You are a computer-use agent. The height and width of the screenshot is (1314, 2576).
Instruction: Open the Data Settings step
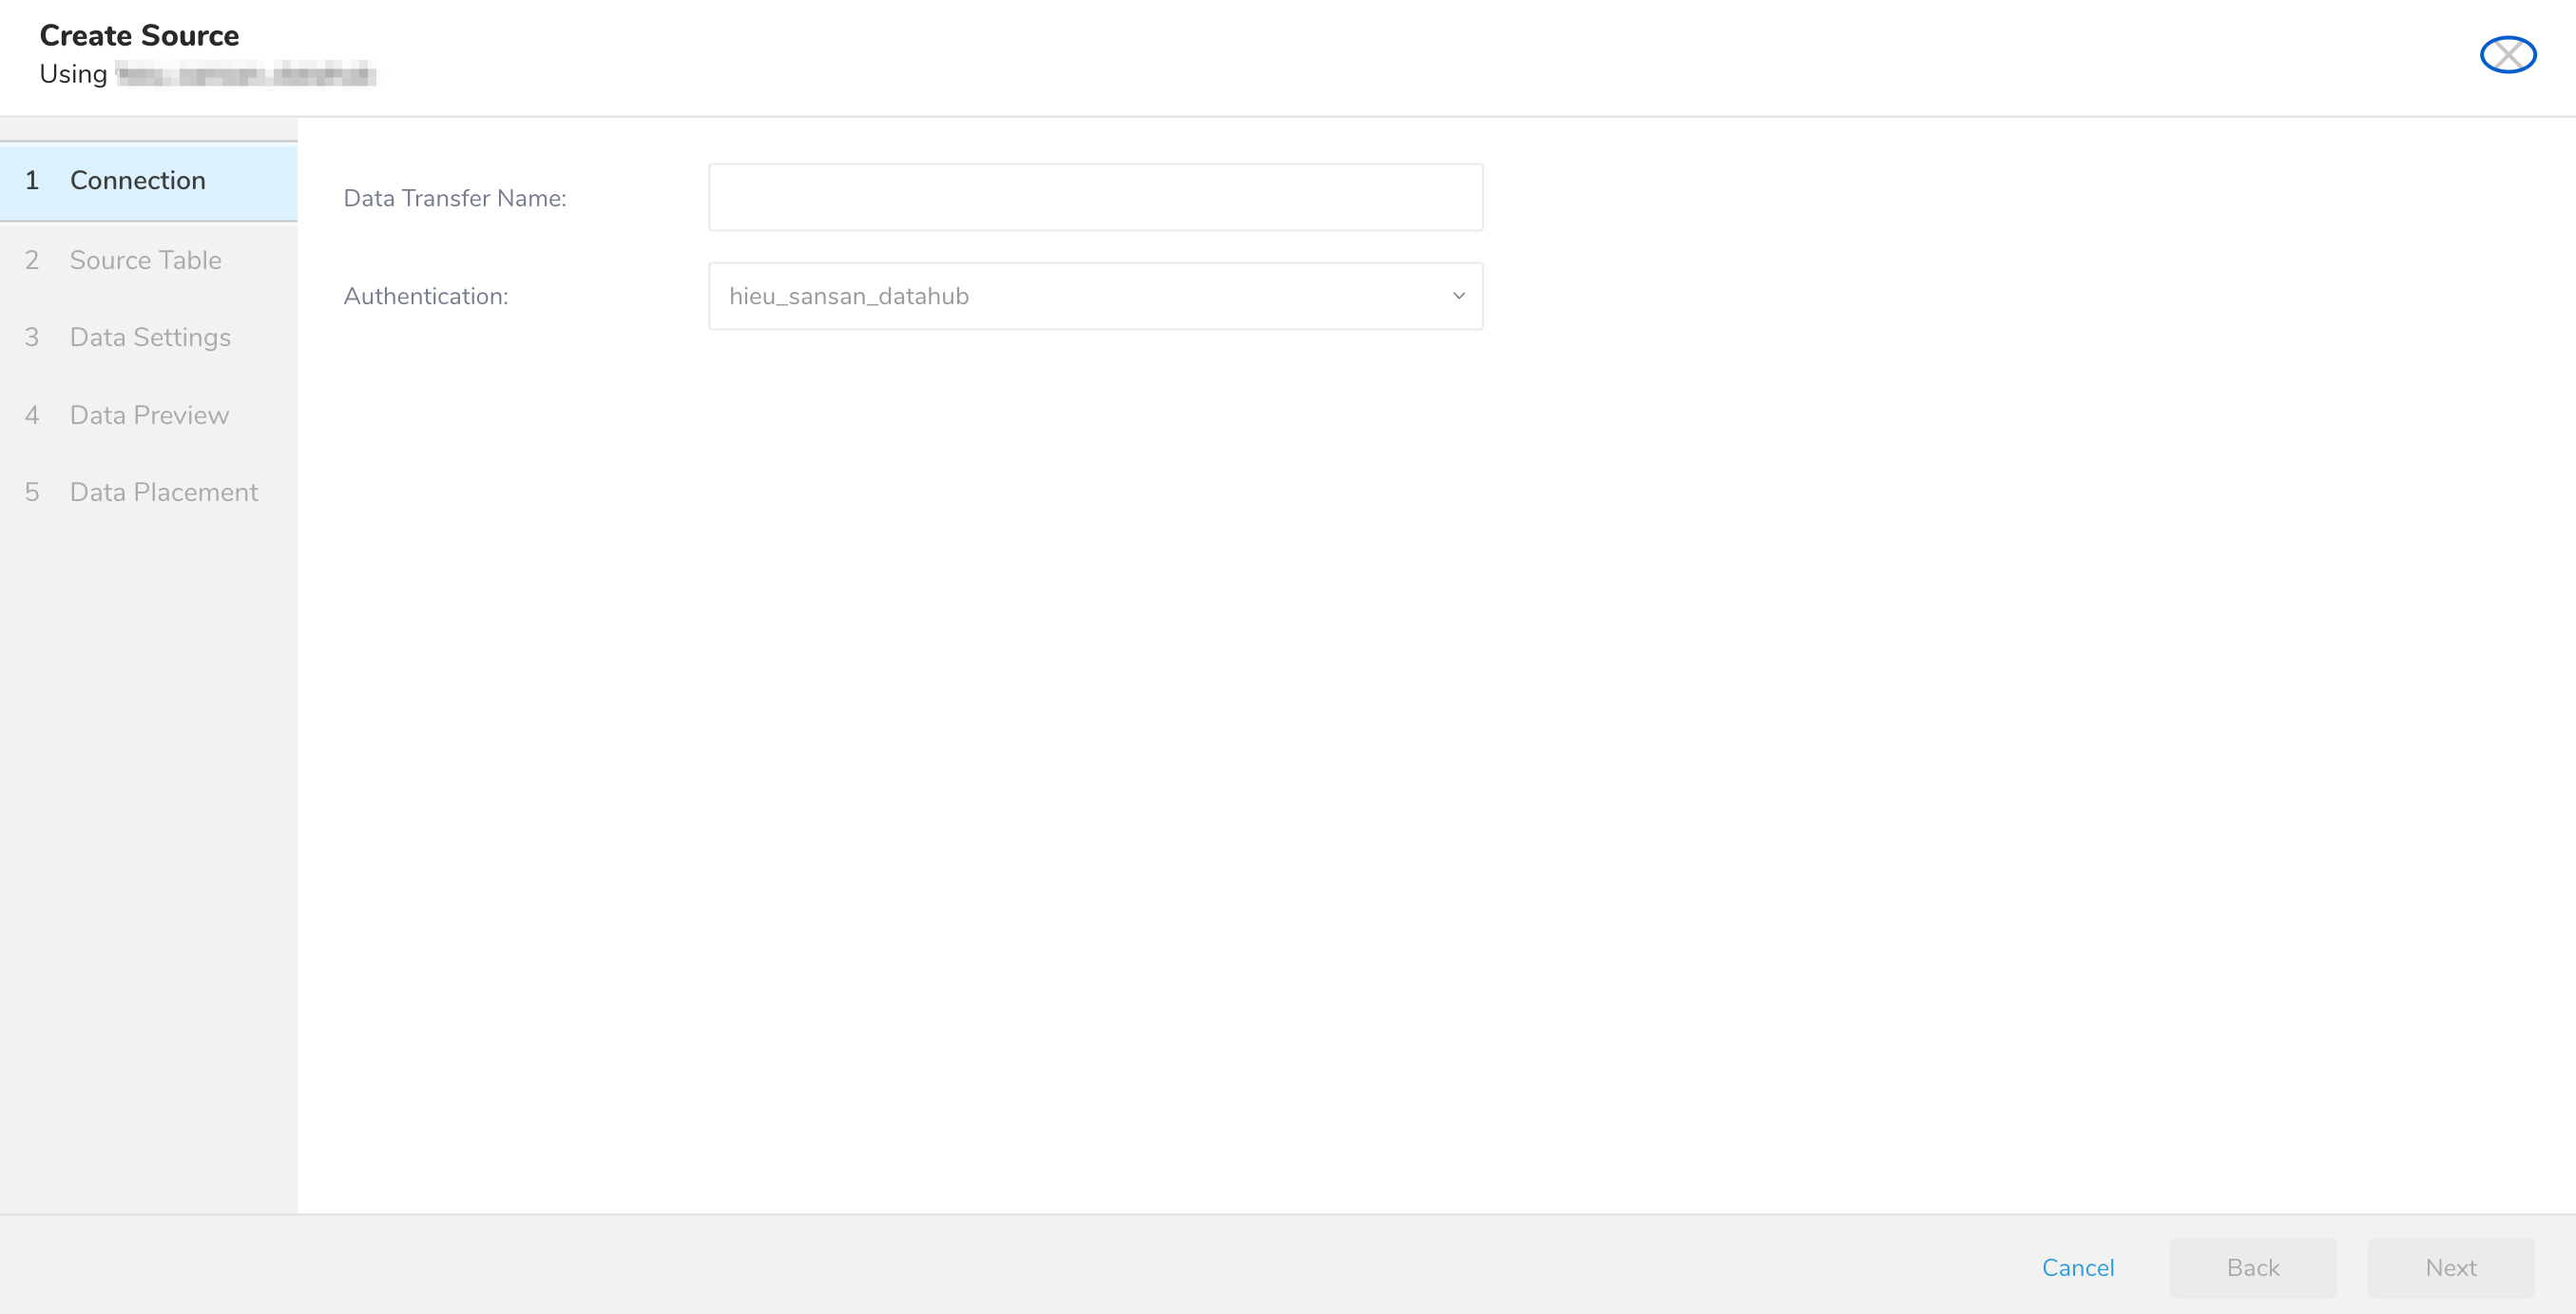point(150,338)
